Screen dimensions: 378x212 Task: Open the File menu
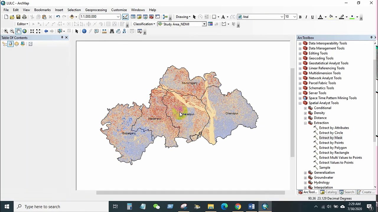click(x=6, y=10)
